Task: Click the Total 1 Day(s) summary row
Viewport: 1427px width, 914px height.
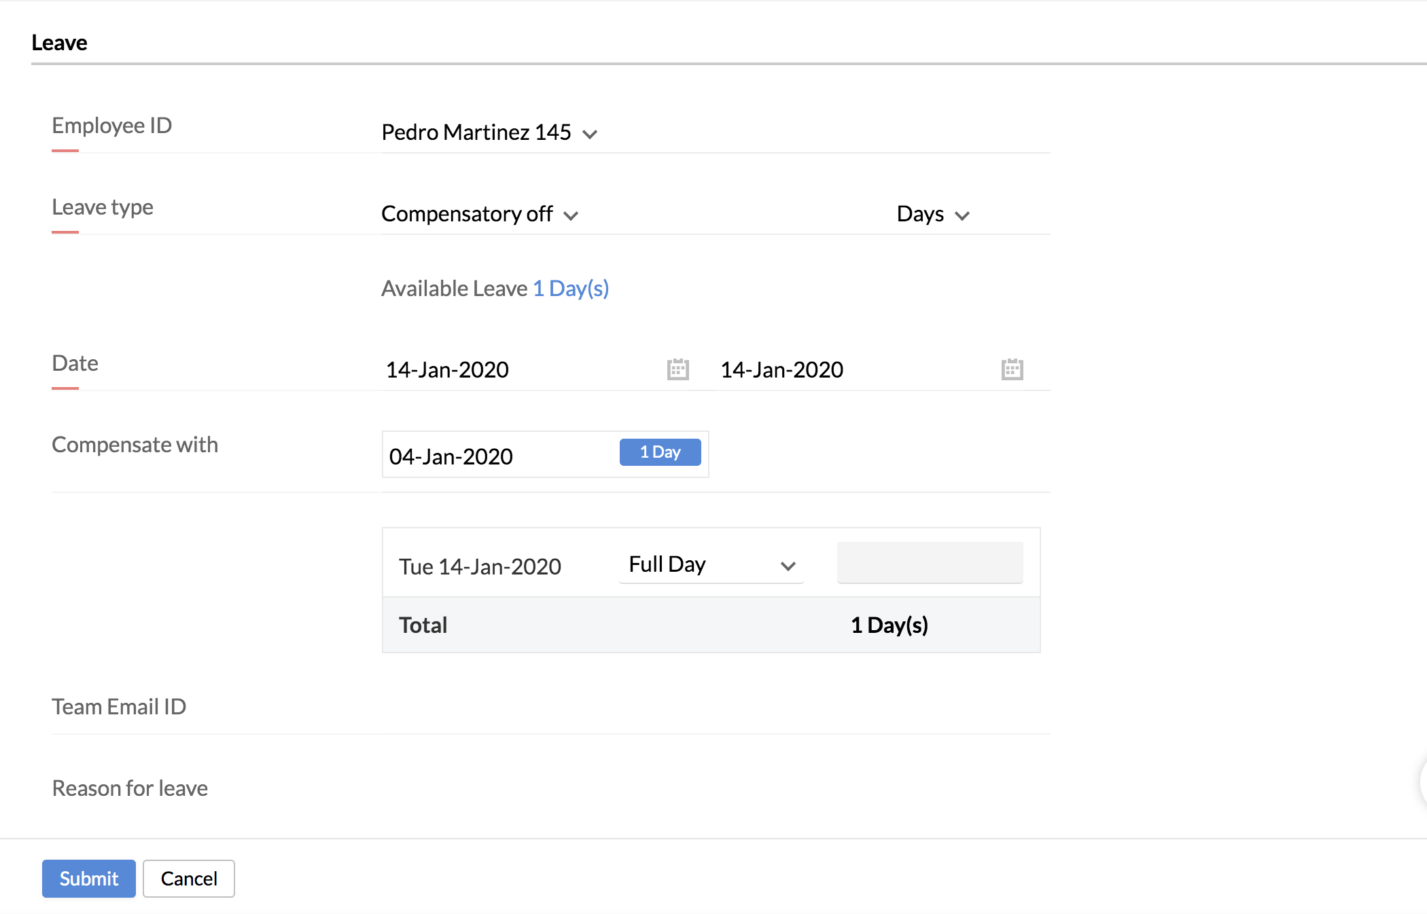Action: coord(711,625)
